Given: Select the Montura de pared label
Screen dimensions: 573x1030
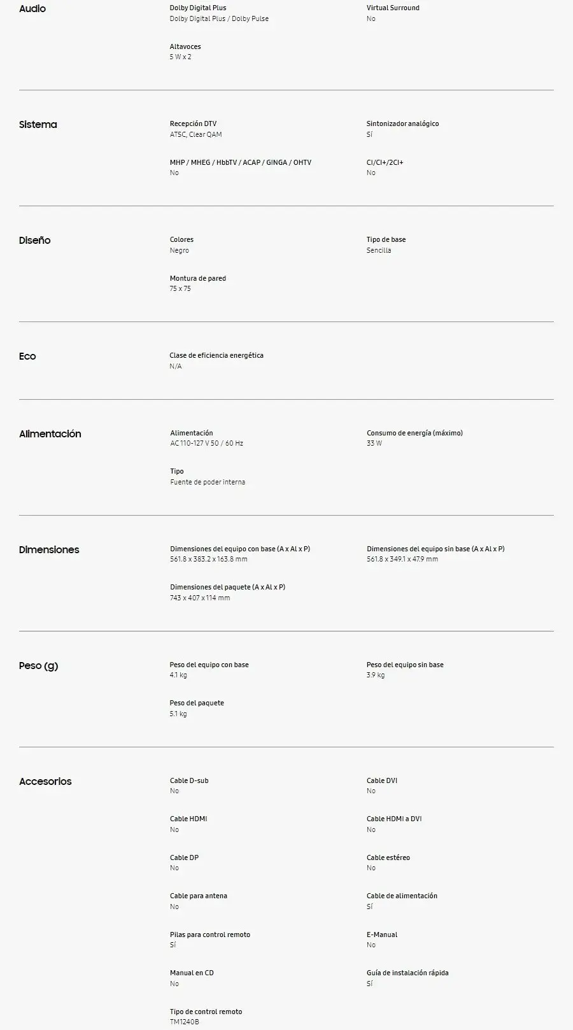Looking at the screenshot, I should pyautogui.click(x=198, y=279).
